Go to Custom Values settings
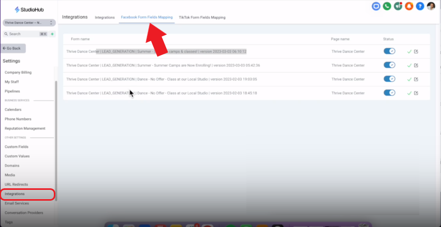The image size is (441, 227). 17,156
